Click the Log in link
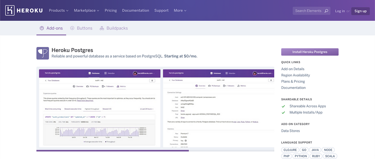 340,11
